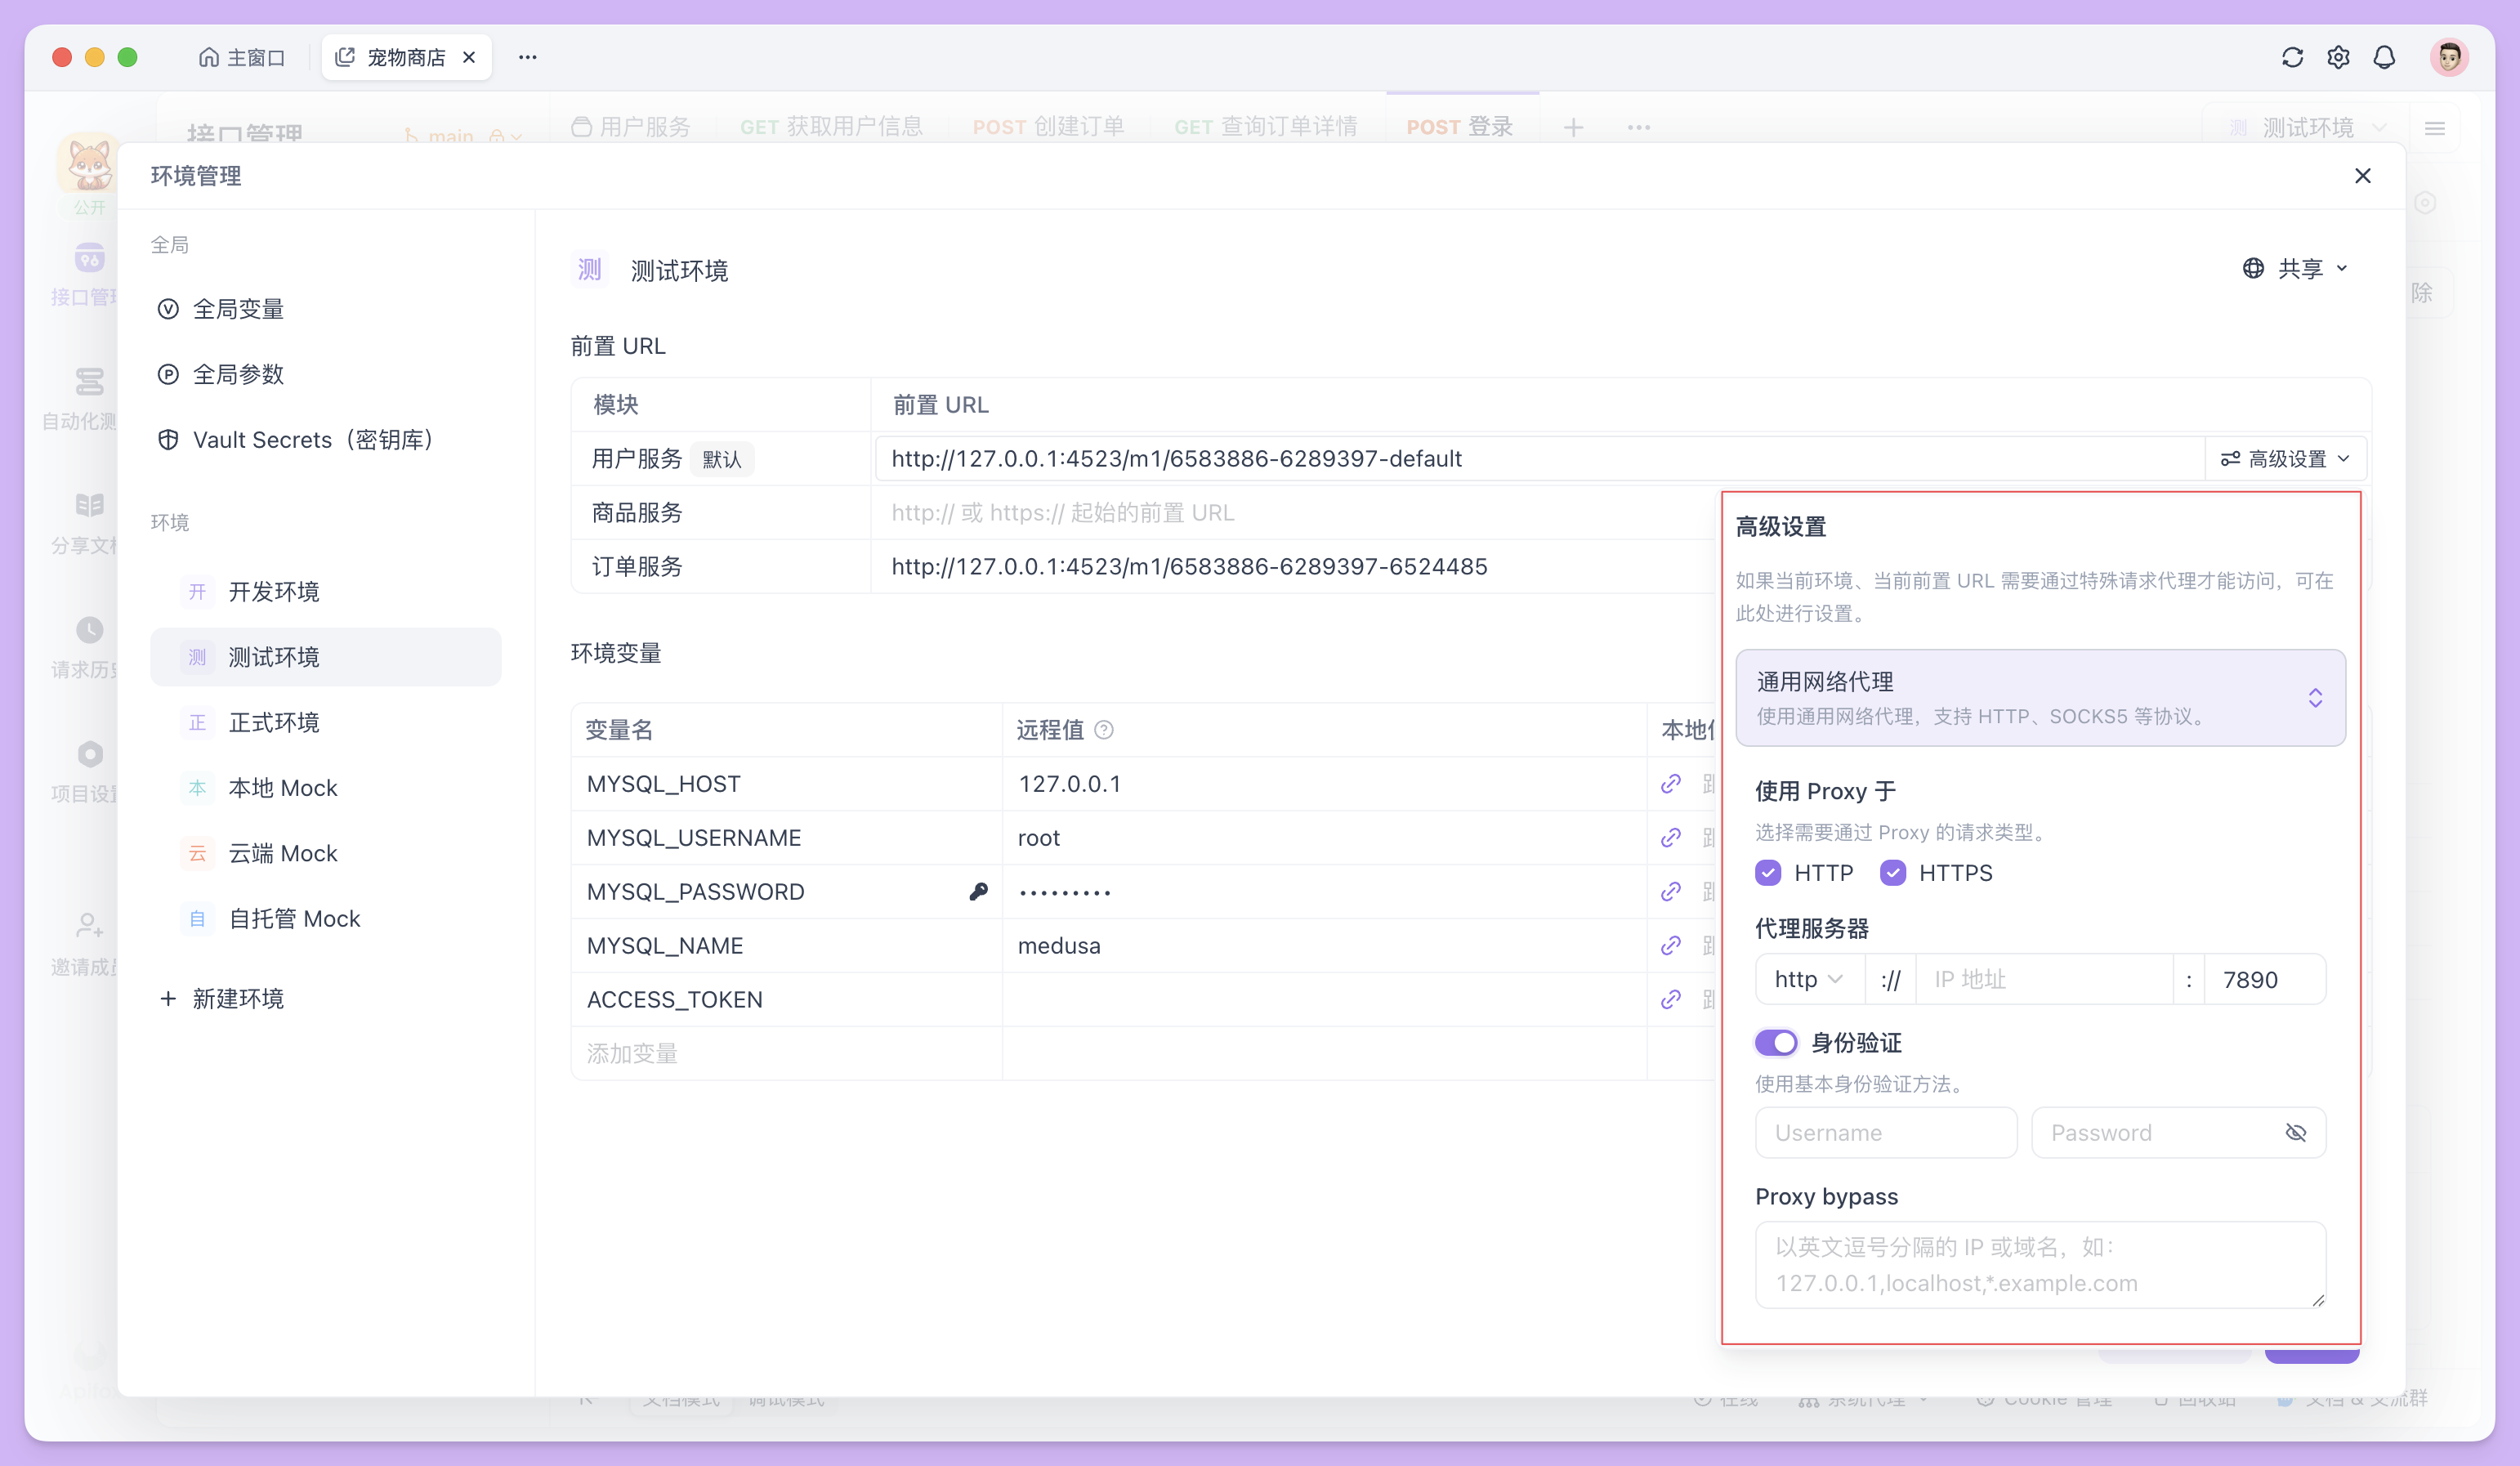2520x1466 pixels.
Task: Collapse the 高级设置 advanced settings panel
Action: 2286,458
